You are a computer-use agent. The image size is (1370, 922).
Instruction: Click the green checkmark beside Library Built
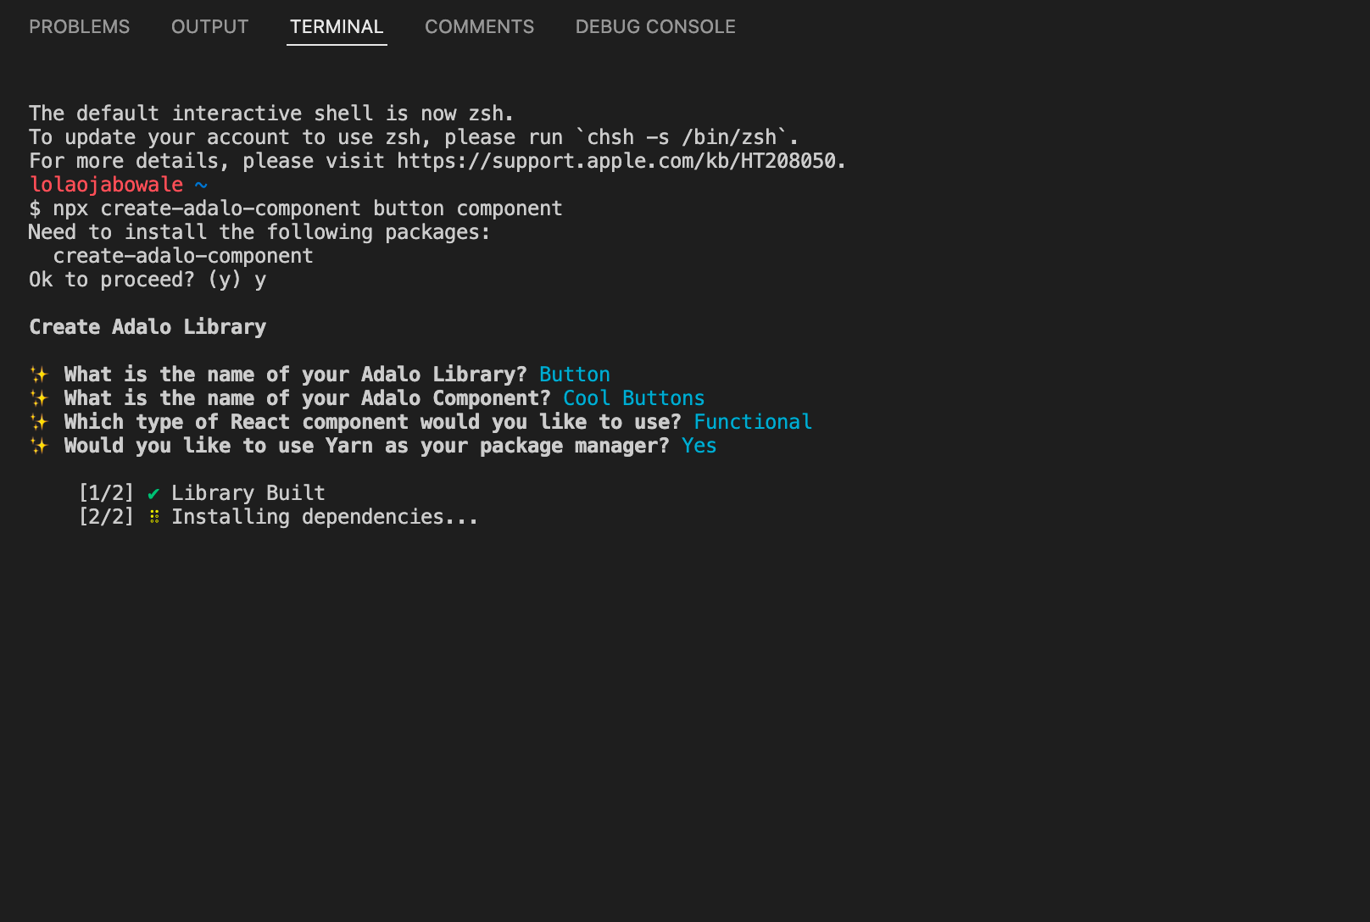tap(153, 493)
